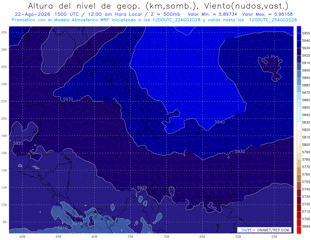Click the legend value 5720
Screen dimensions: 311x240
point(306,204)
